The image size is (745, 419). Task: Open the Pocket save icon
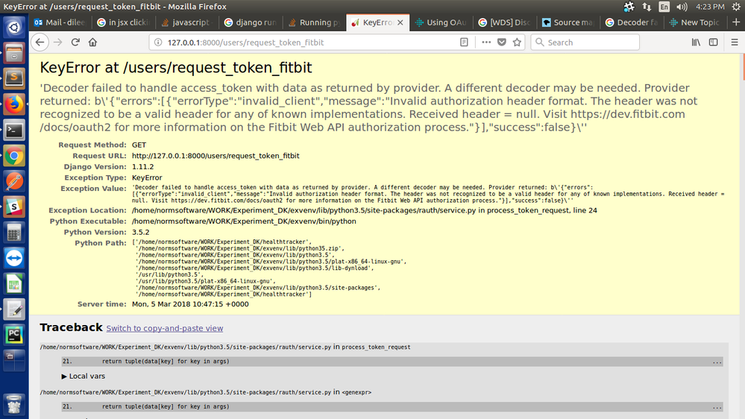click(x=502, y=42)
